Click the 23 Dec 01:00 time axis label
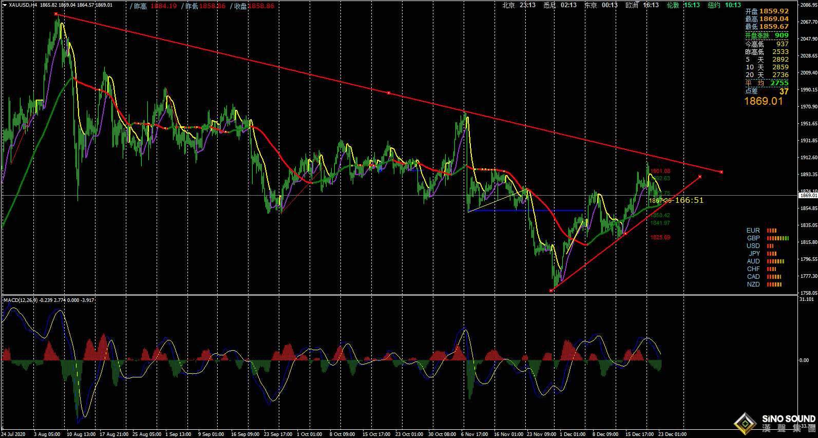The image size is (818, 438). coord(672,434)
